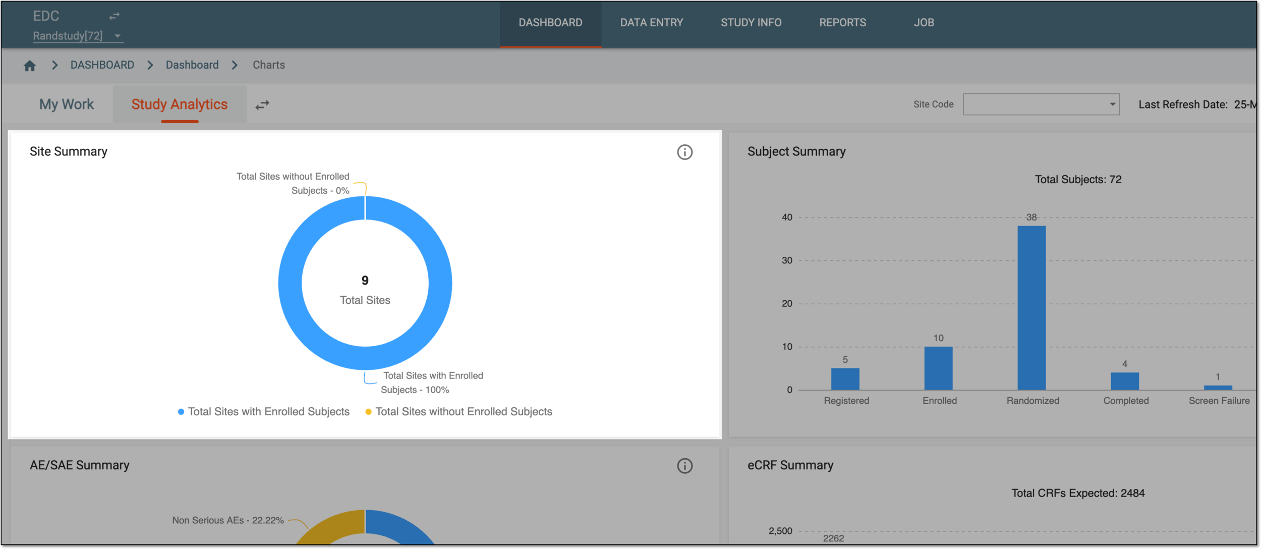Click 'Total Subjects: 72' text
The image size is (1261, 549).
tap(1078, 180)
